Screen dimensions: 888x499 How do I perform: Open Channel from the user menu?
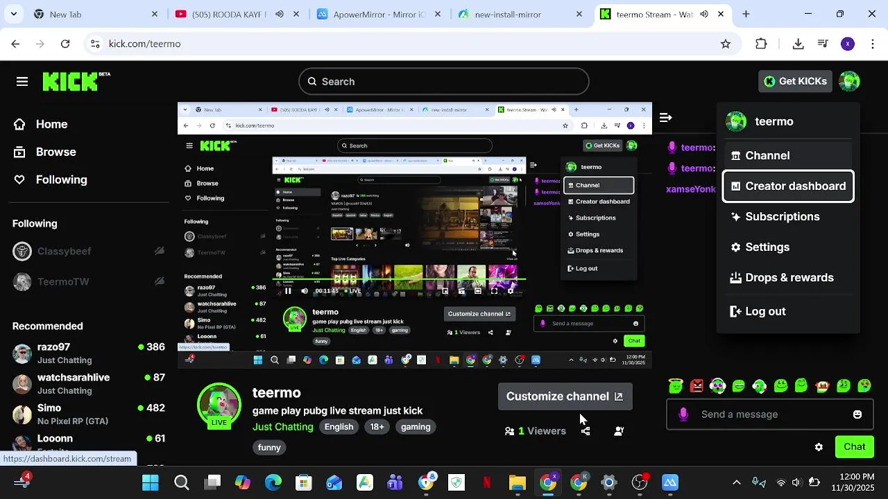pos(788,155)
